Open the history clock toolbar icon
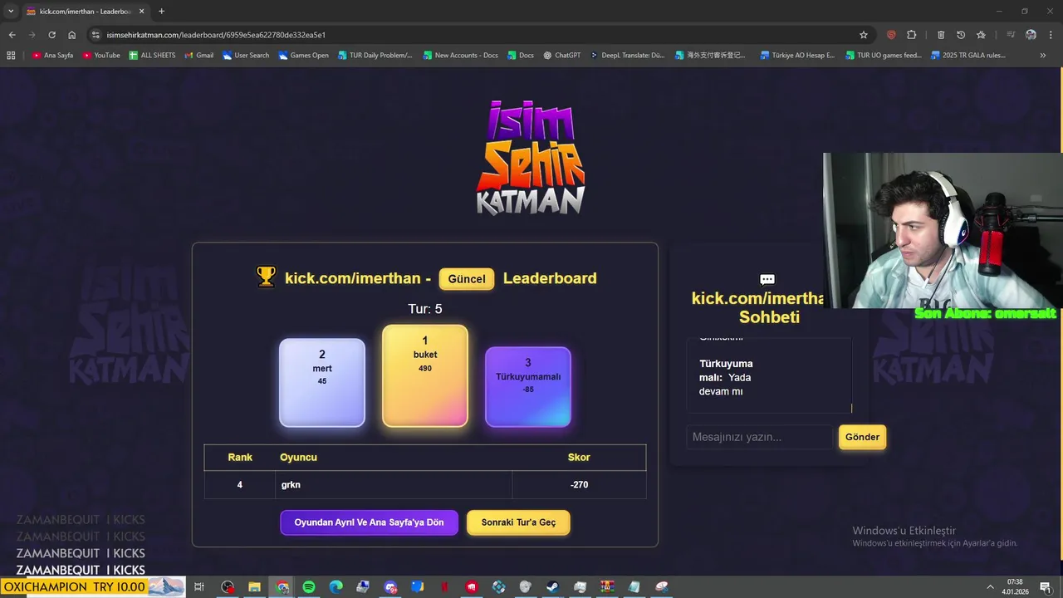The image size is (1063, 598). pos(961,35)
